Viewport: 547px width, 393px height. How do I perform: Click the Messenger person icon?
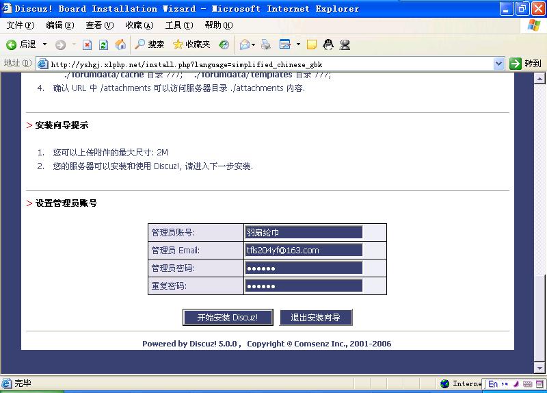[345, 45]
